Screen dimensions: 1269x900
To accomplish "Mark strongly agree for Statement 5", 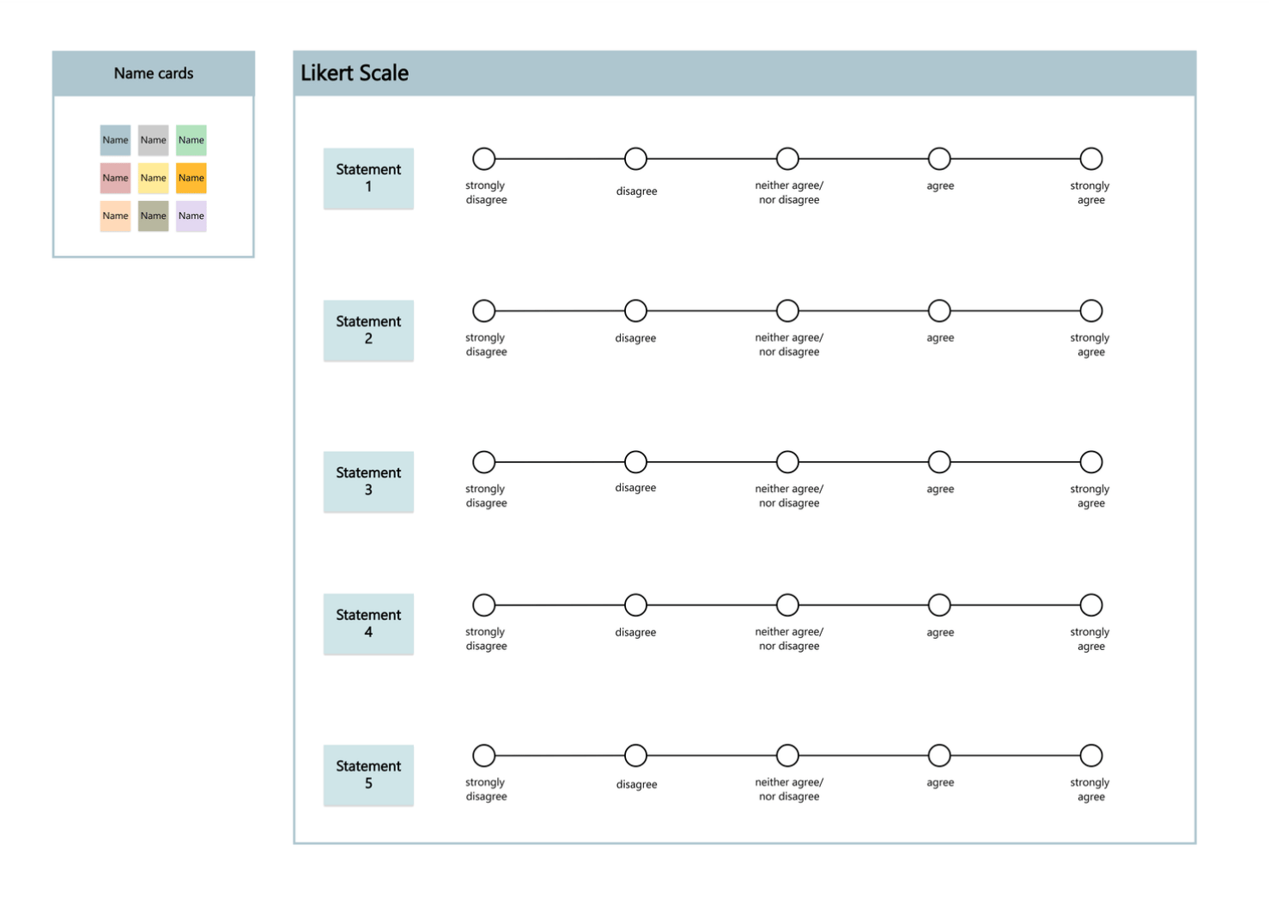I will [1091, 756].
